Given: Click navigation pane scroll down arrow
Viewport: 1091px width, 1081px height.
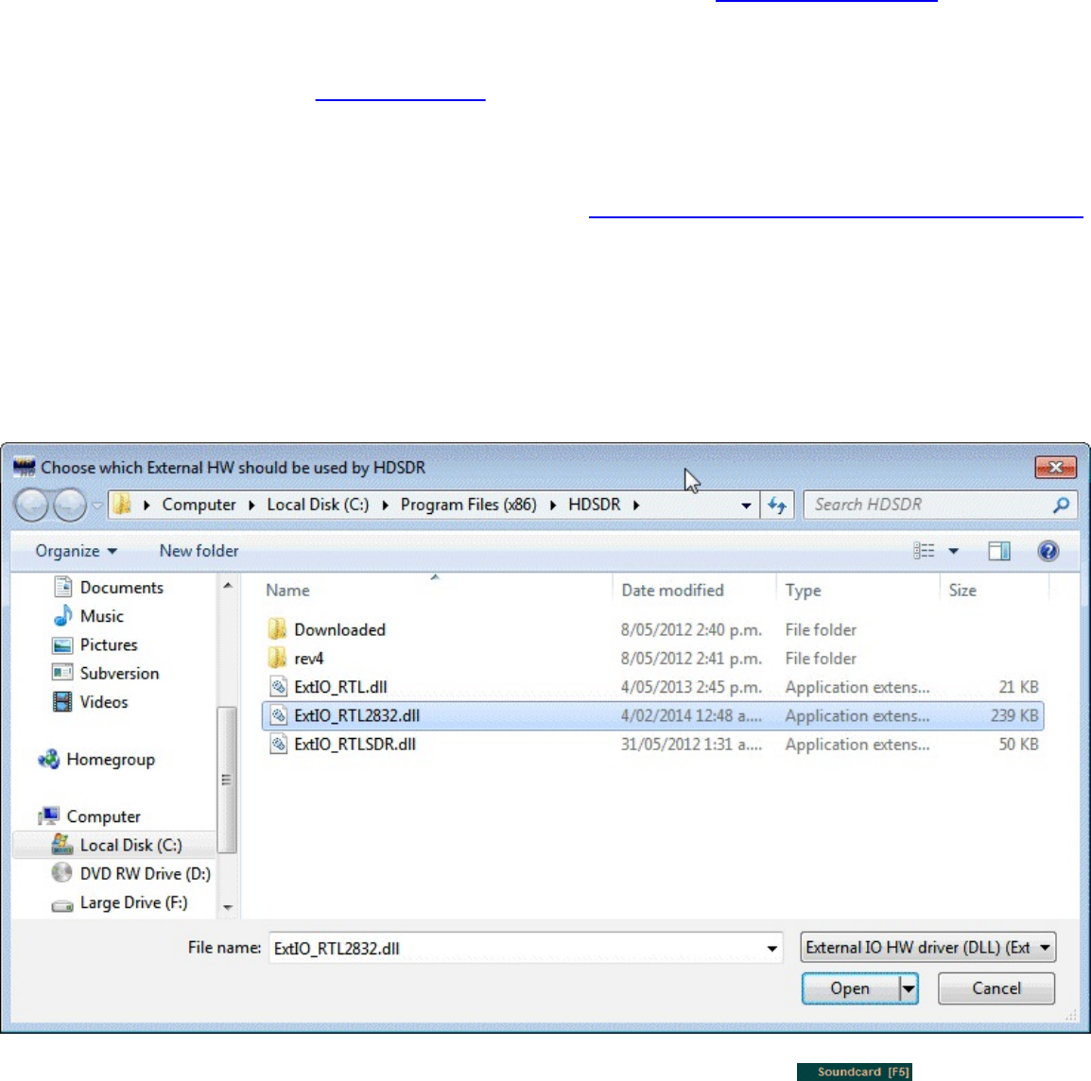Looking at the screenshot, I should 228,907.
